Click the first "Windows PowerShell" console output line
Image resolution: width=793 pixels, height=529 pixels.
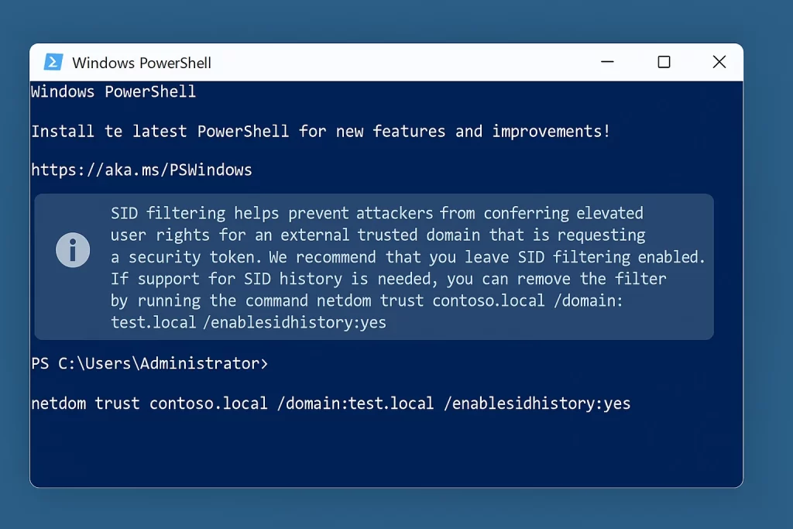tap(113, 91)
